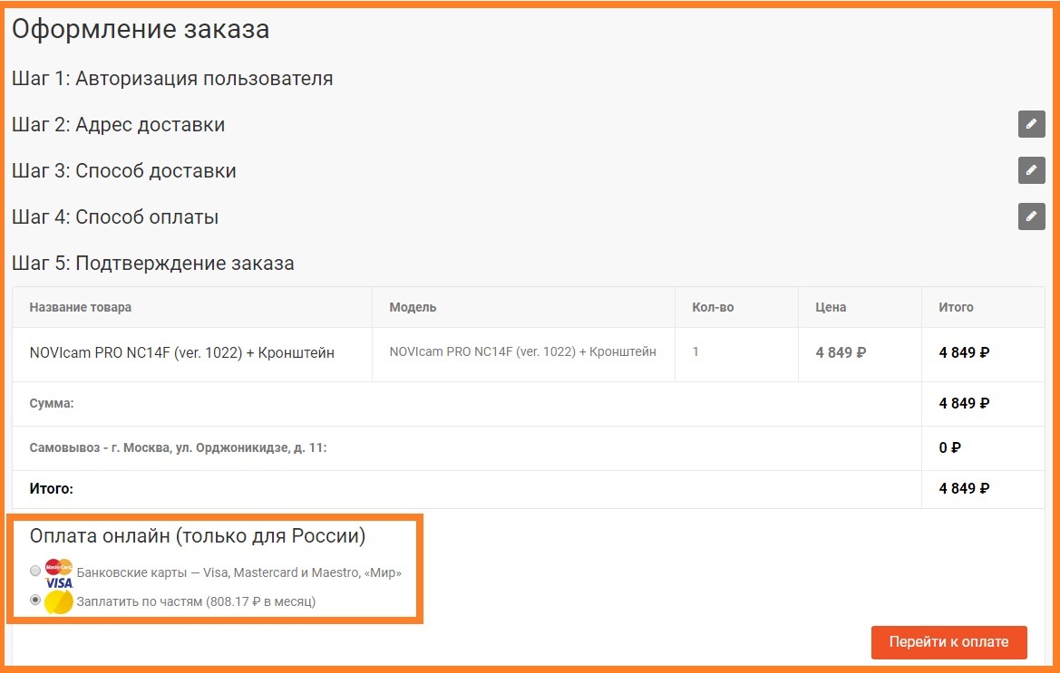
Task: Click the 0 ₽ pickup cost value
Action: point(949,447)
